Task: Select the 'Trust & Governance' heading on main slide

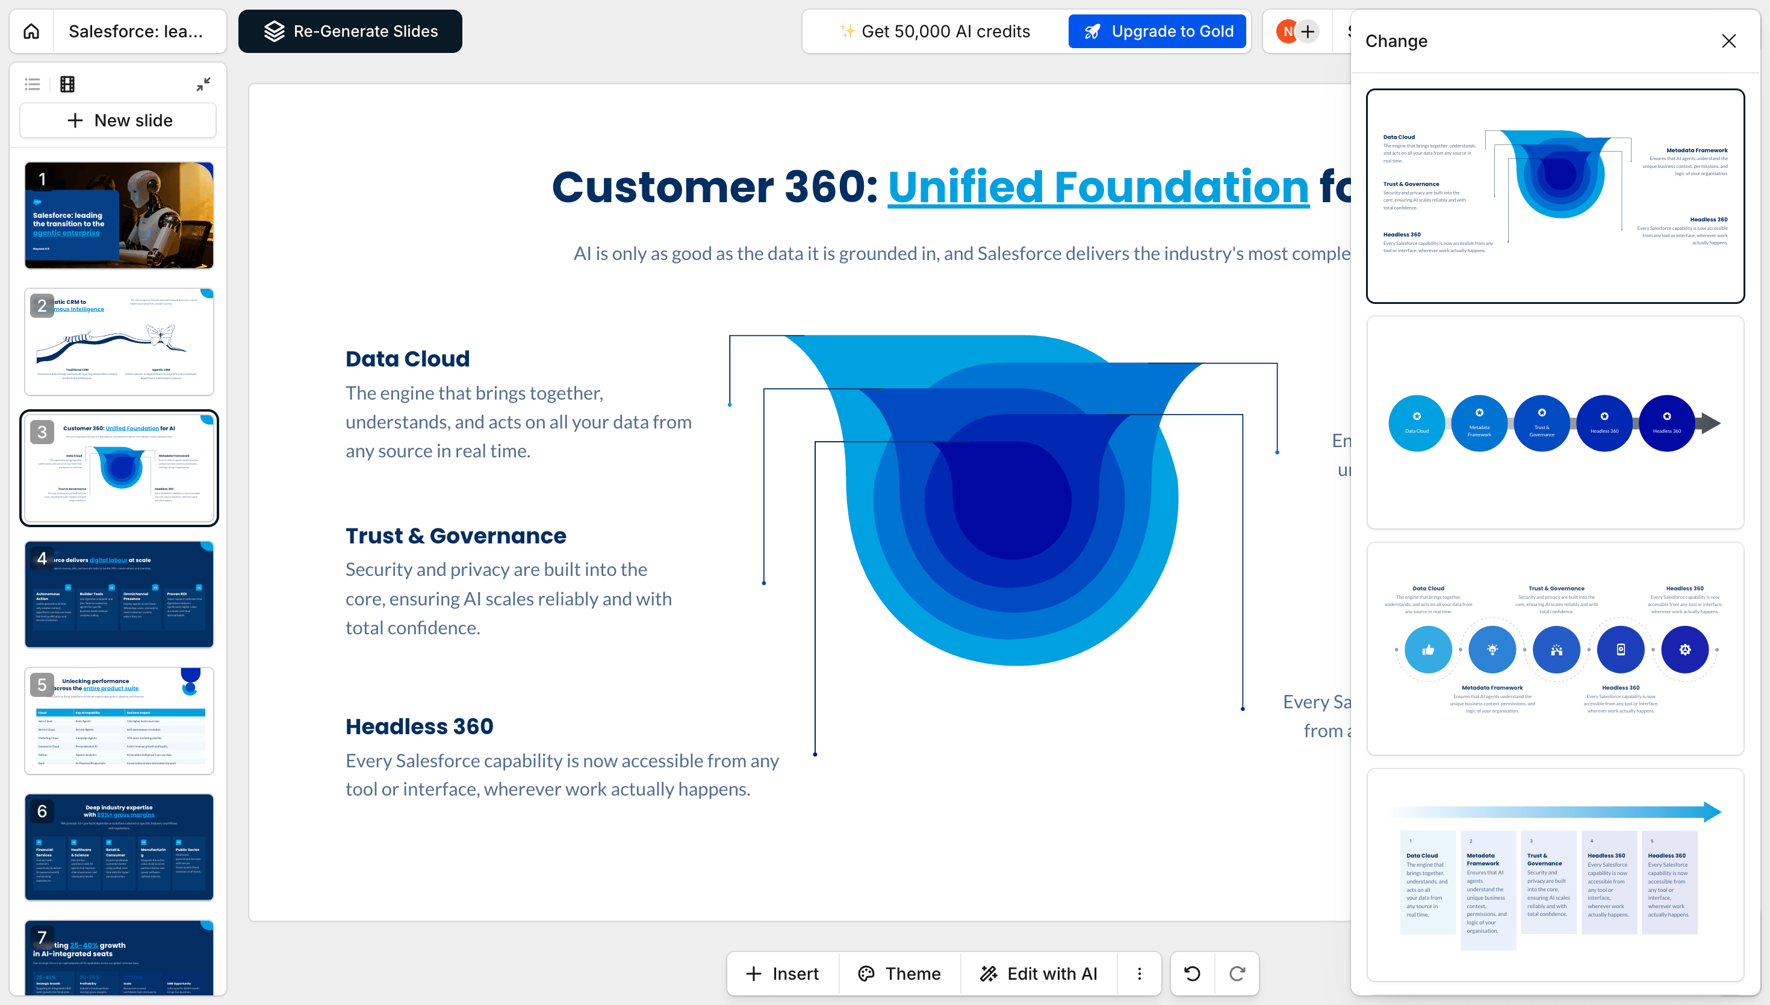Action: [x=456, y=536]
